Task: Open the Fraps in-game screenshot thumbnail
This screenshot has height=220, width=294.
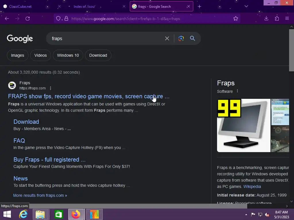Action: pyautogui.click(x=280, y=139)
